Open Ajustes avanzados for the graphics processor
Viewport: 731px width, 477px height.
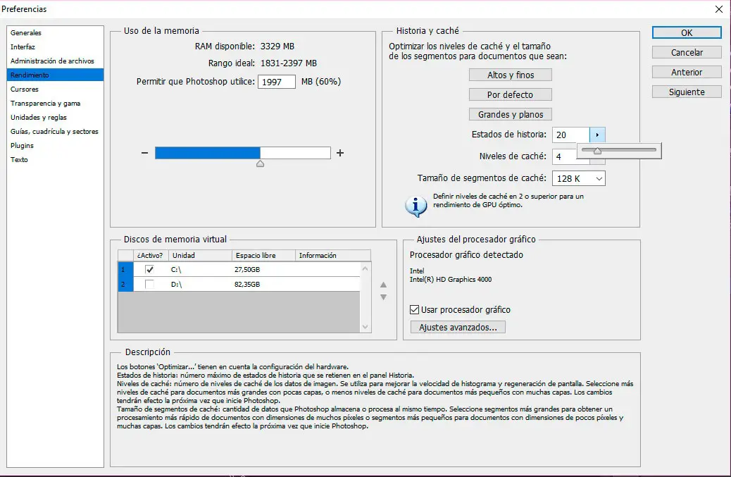(458, 328)
